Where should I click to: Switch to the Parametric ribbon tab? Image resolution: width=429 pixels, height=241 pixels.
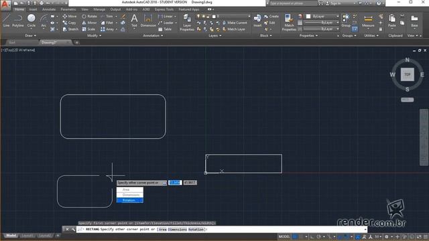point(68,9)
